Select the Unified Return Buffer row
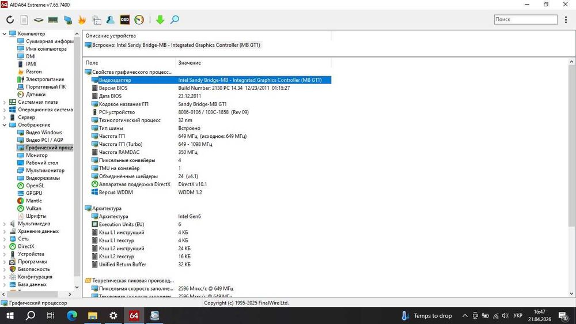576x324 pixels. pos(211,265)
